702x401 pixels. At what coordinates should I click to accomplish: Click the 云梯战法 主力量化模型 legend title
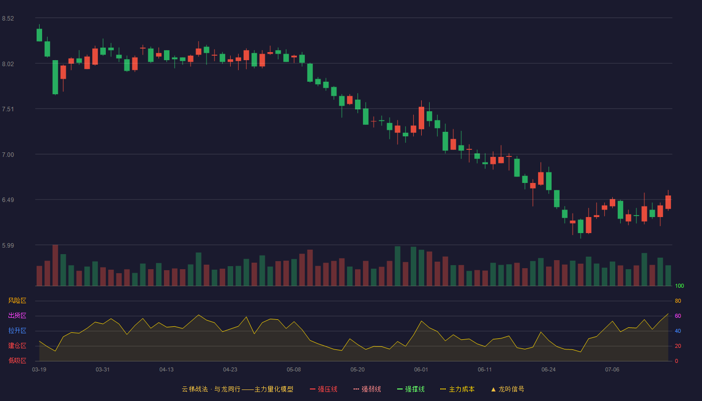tap(237, 389)
